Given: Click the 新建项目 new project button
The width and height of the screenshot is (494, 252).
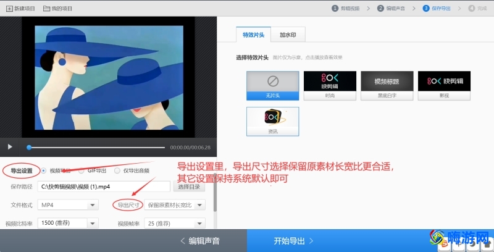Looking at the screenshot, I should tap(21, 9).
